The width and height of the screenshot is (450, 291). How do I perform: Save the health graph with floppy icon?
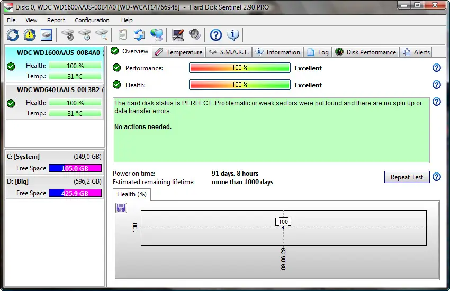pyautogui.click(x=121, y=207)
